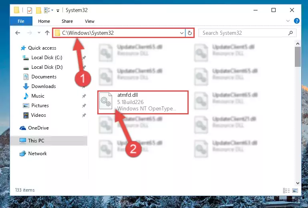Go back using the Back arrow
This screenshot has width=308, height=208.
(x=18, y=33)
